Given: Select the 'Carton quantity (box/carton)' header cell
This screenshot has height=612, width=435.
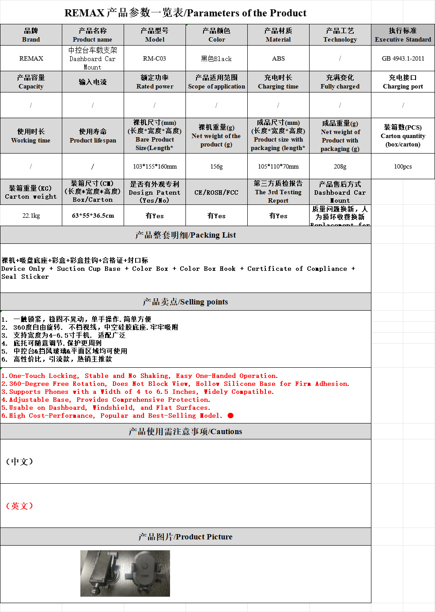Looking at the screenshot, I should [x=403, y=136].
